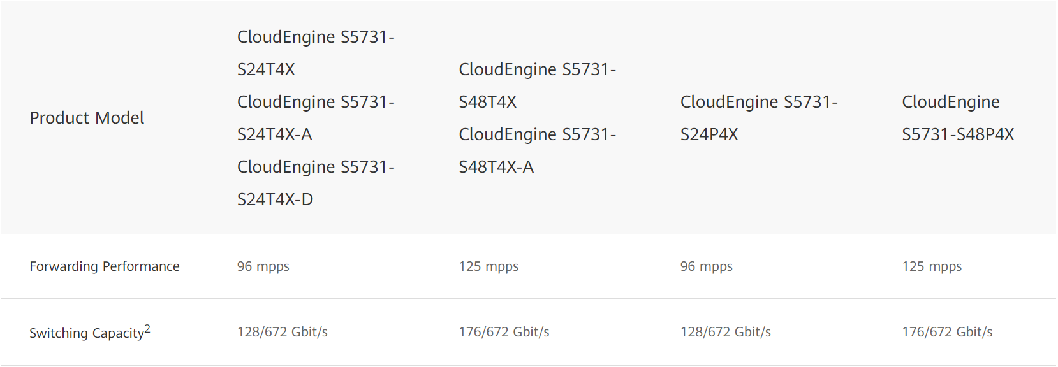Image resolution: width=1058 pixels, height=367 pixels.
Task: Click the "S5731-S48P4X" model text
Action: pos(958,134)
